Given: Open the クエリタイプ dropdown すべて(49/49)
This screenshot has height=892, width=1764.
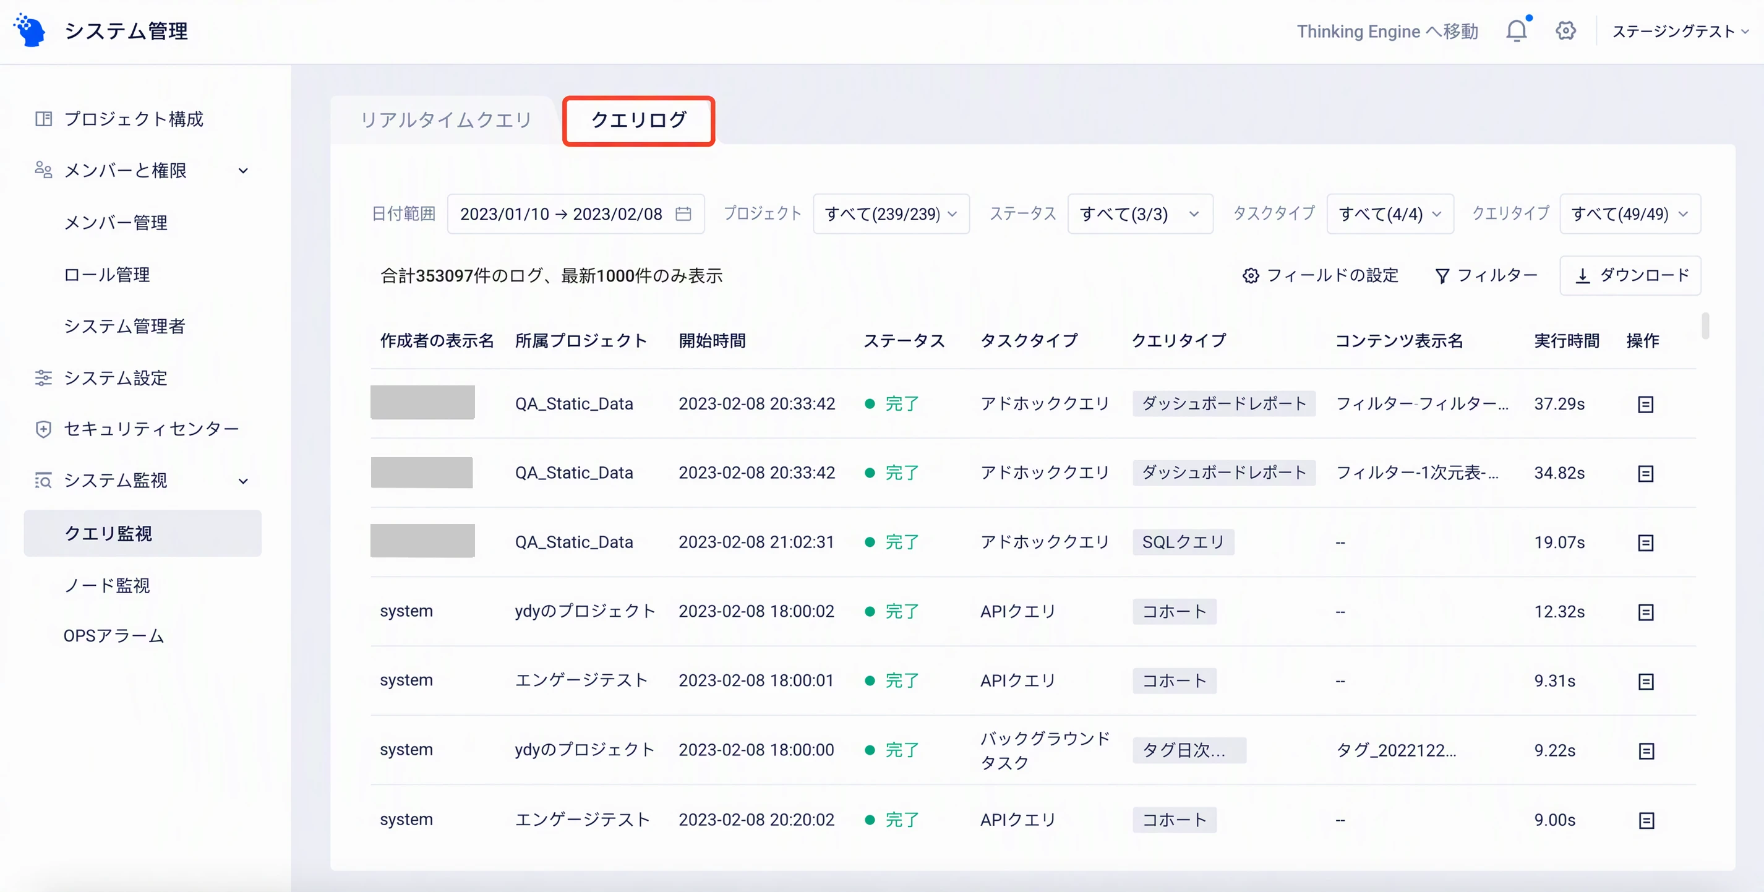Looking at the screenshot, I should 1630,214.
